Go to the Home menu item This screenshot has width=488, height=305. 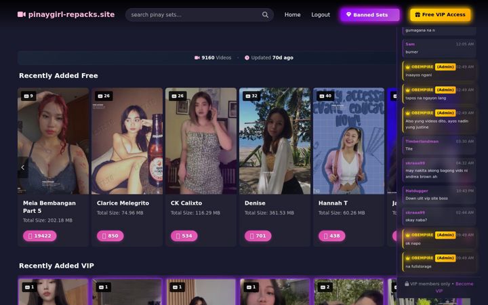292,15
